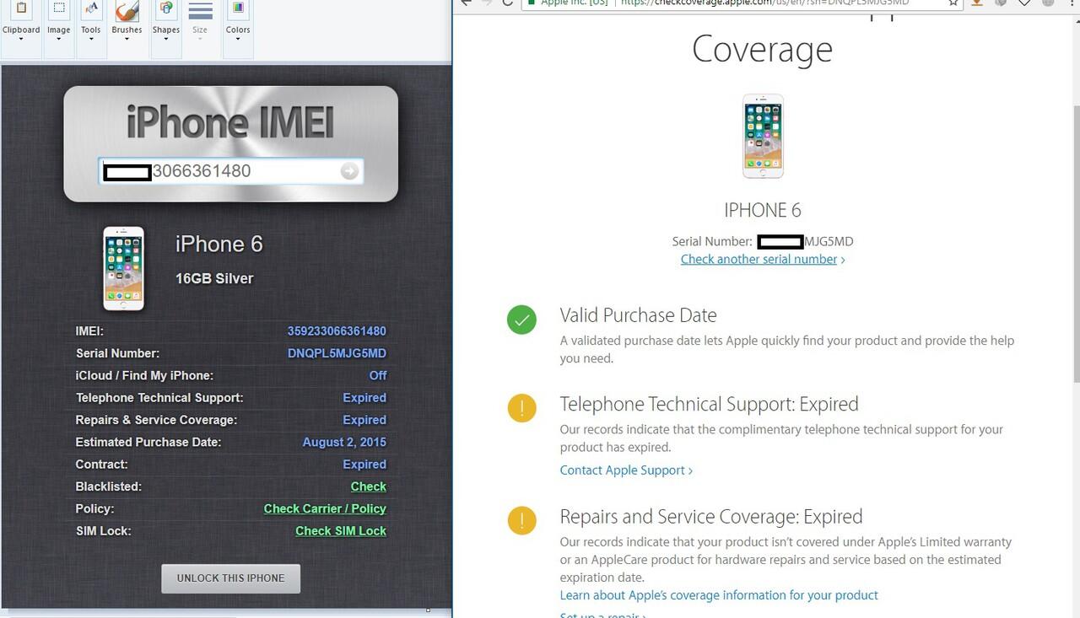Image resolution: width=1080 pixels, height=618 pixels.
Task: Click the iPhone 6 image on Apple page
Action: pyautogui.click(x=763, y=136)
